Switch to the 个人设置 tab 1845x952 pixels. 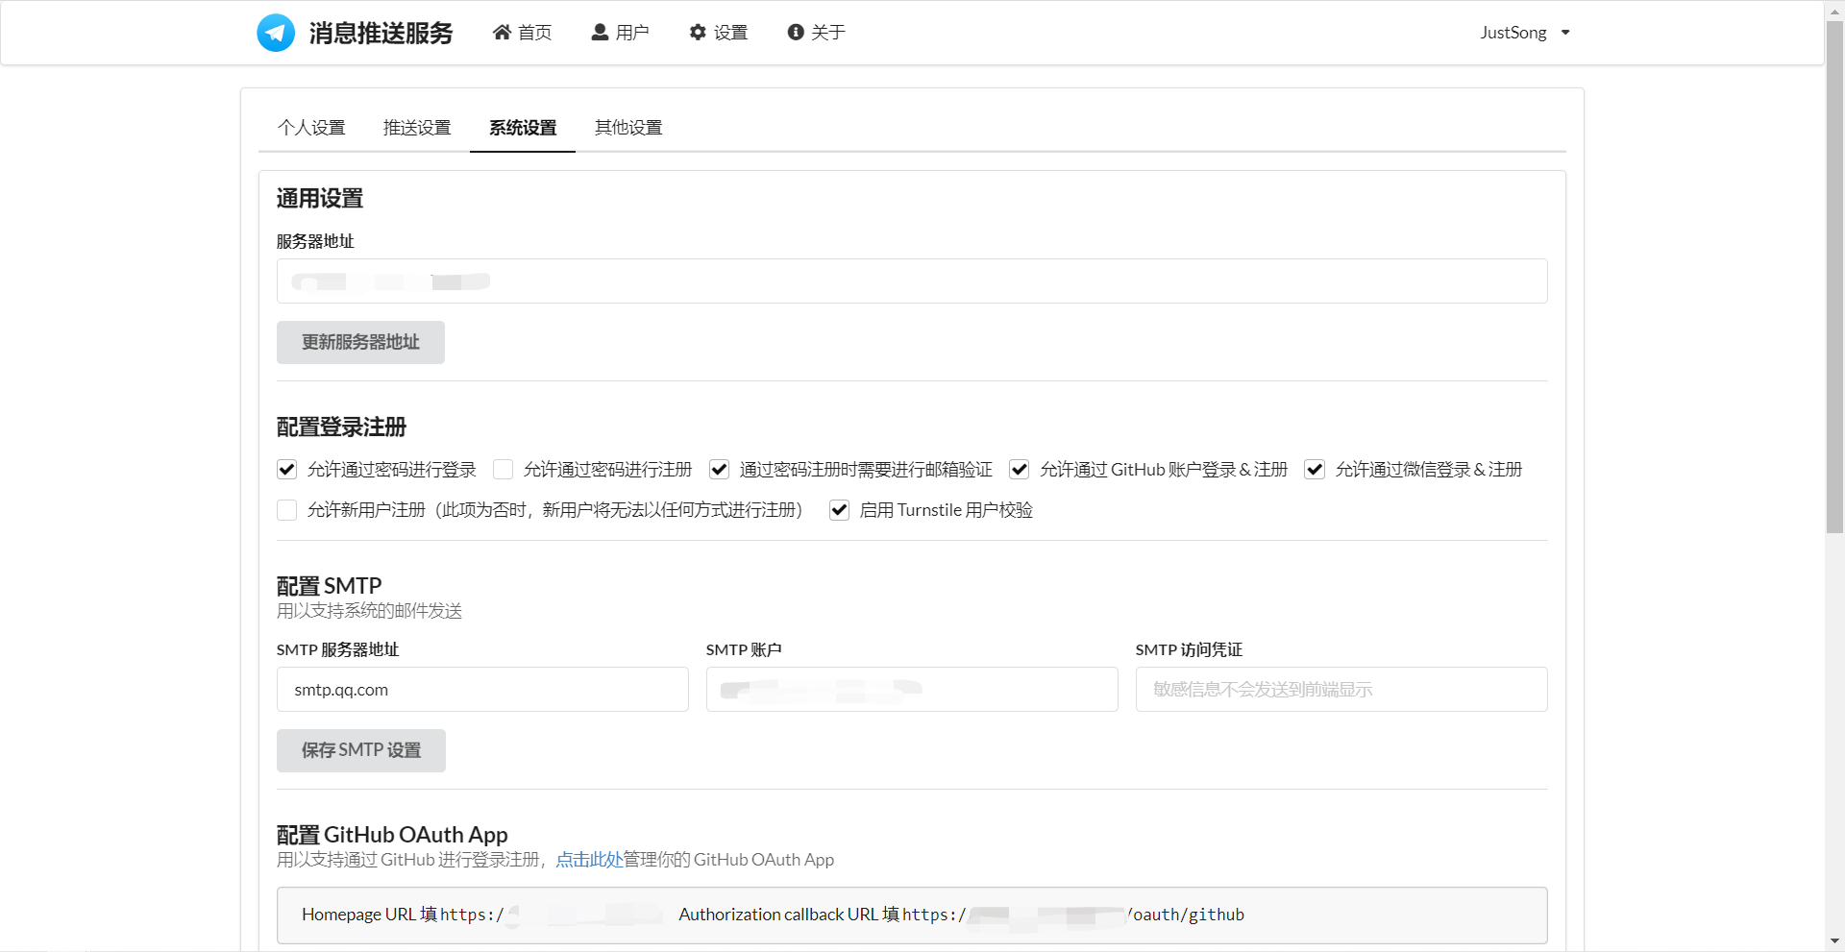pos(311,127)
